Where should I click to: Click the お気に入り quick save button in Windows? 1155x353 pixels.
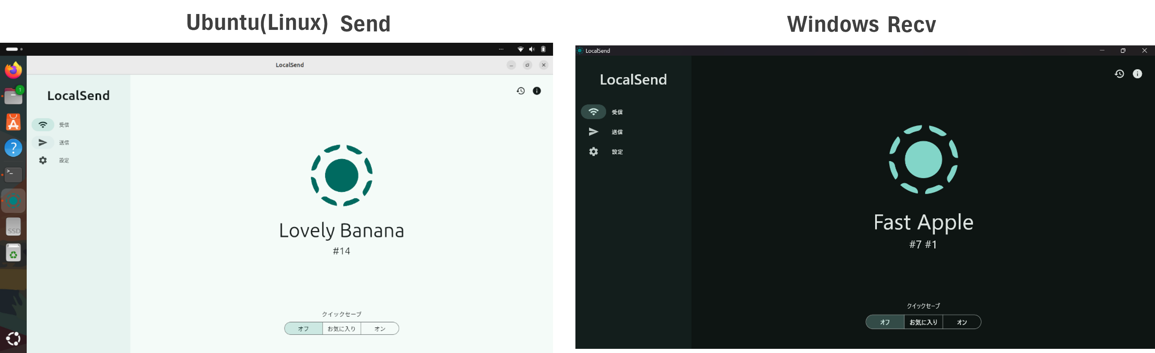tap(923, 322)
